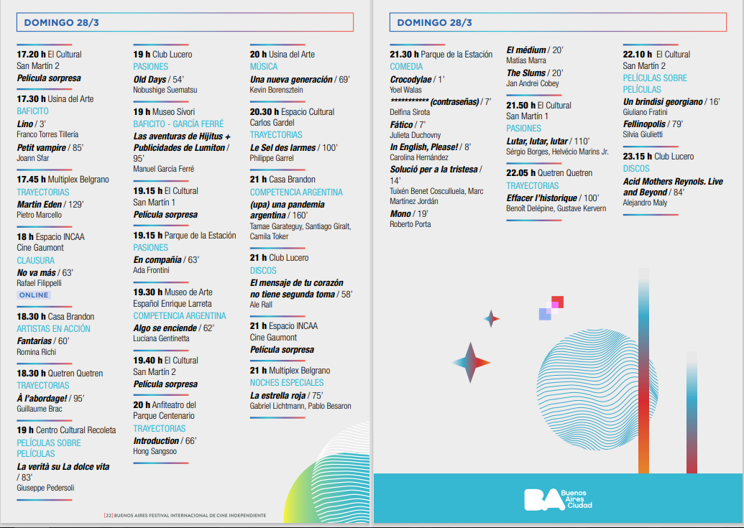Click the shorter red gradient bar

(x=692, y=412)
